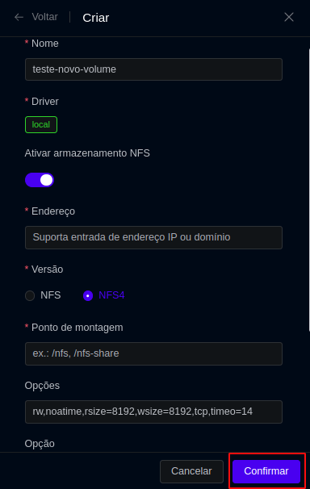The height and width of the screenshot is (489, 310).
Task: Click the Driver field label
Action: pyautogui.click(x=45, y=102)
